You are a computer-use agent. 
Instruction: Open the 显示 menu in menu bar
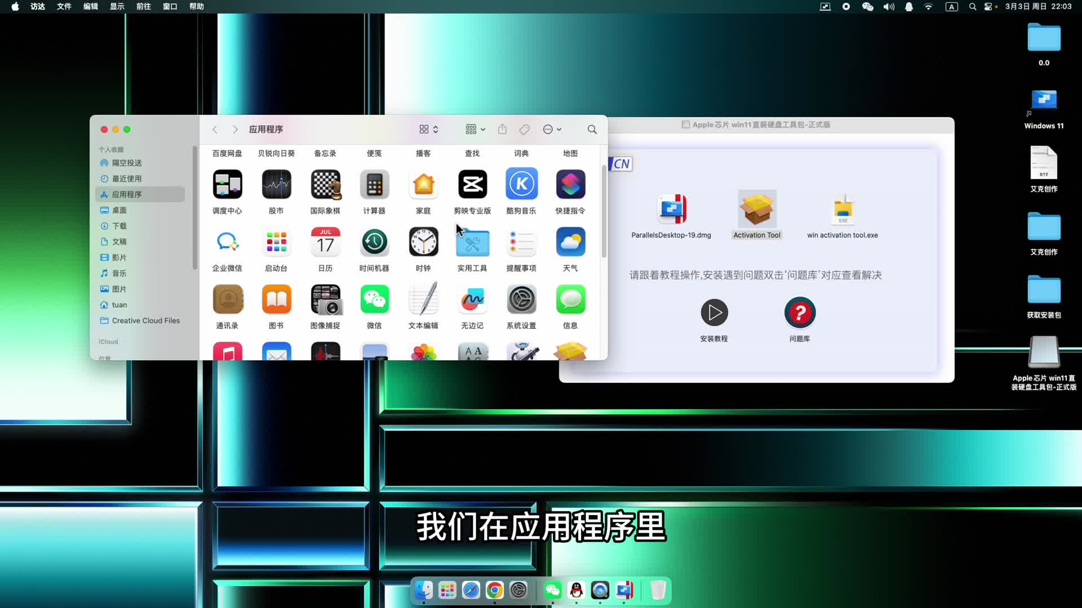pyautogui.click(x=117, y=6)
